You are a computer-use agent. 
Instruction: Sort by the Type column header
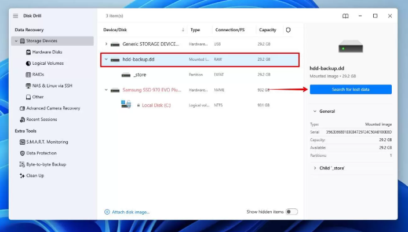[195, 30]
